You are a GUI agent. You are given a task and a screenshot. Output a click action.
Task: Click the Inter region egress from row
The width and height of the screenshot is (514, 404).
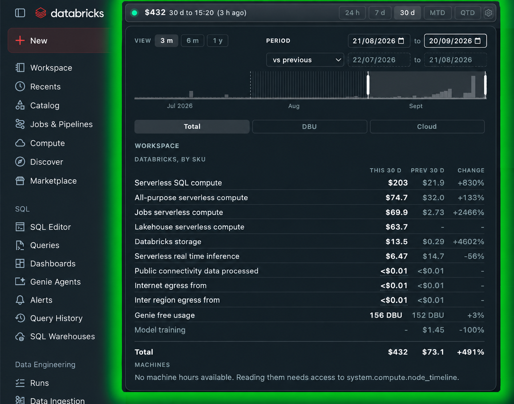(x=309, y=300)
